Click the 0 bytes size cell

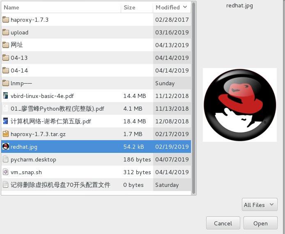click(x=133, y=185)
